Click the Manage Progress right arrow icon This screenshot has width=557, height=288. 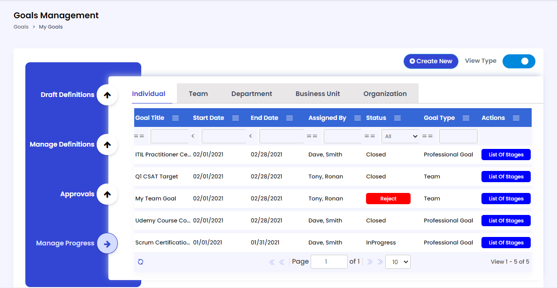pyautogui.click(x=107, y=244)
